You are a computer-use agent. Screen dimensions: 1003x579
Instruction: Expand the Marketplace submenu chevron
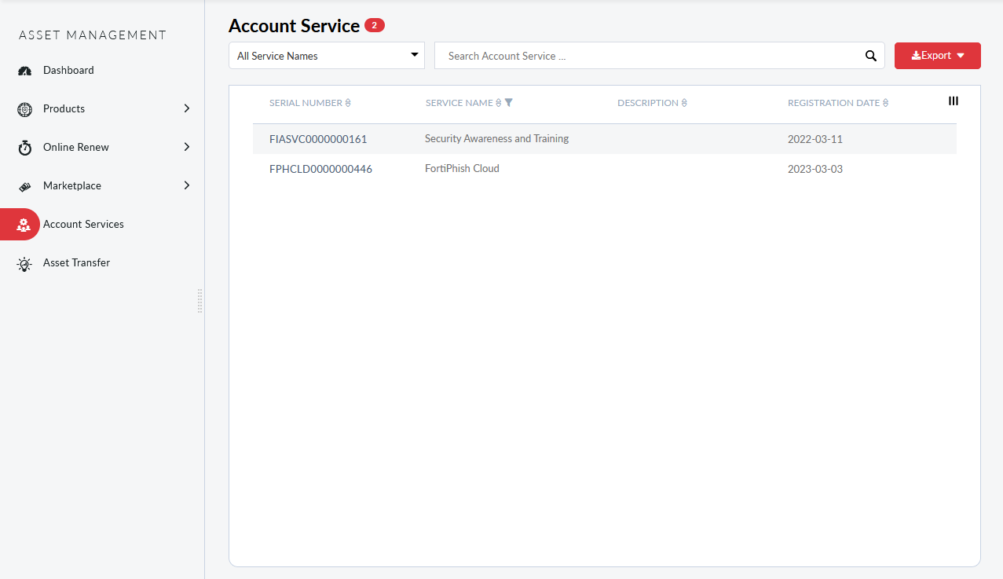(x=187, y=185)
